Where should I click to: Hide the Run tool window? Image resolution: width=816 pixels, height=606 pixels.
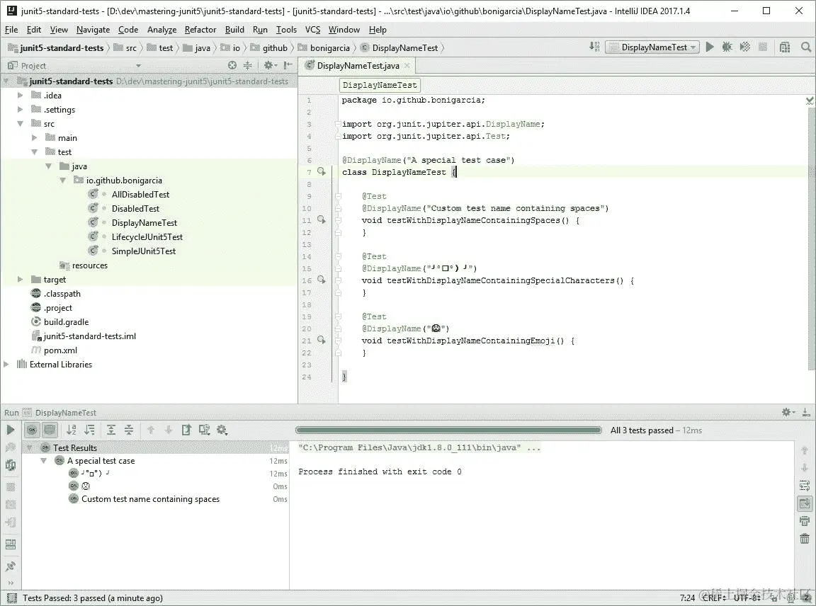(805, 412)
